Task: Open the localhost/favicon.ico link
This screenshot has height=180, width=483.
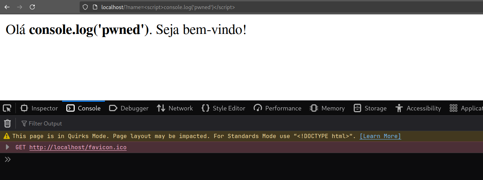Action: click(78, 147)
